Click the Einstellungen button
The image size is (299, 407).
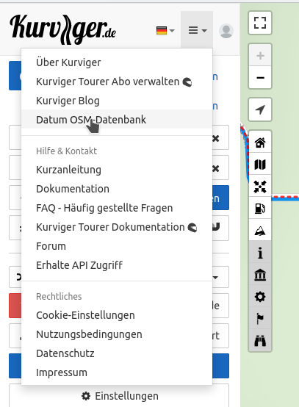tap(119, 396)
